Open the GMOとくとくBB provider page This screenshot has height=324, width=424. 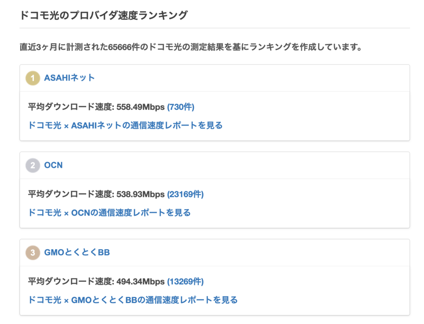(77, 252)
